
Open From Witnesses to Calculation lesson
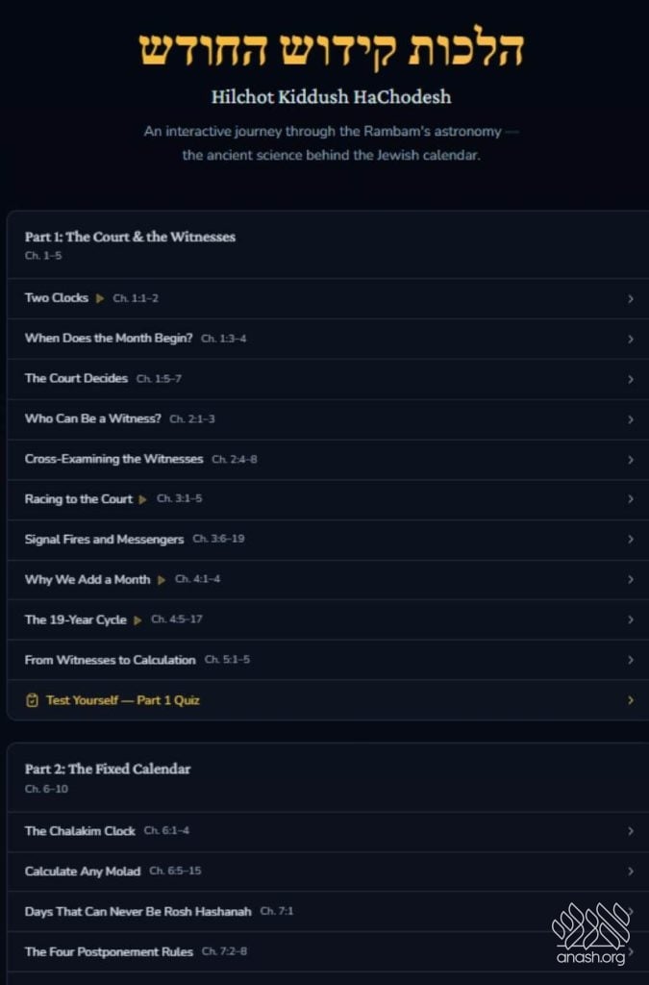click(x=111, y=660)
